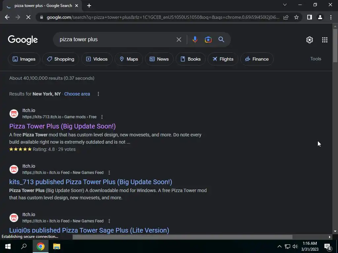
Task: Open Finance search
Action: [257, 59]
